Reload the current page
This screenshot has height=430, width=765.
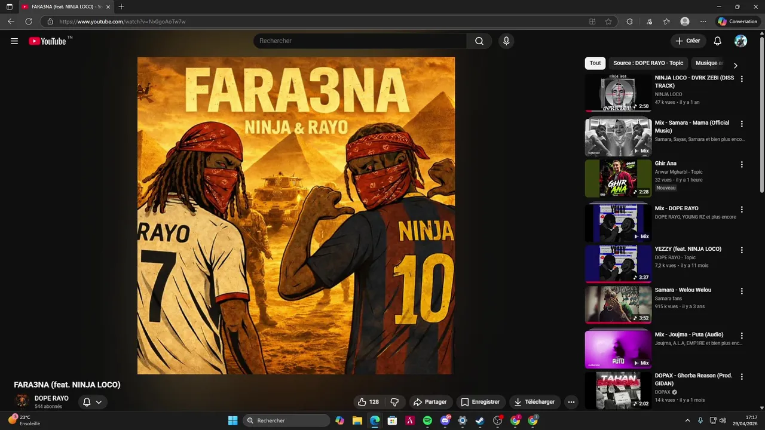28,21
